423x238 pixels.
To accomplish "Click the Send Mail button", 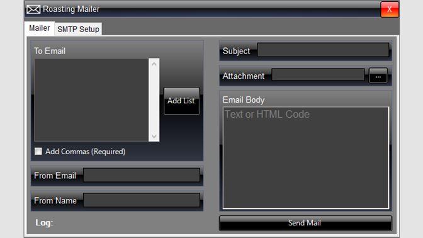I will click(x=305, y=223).
